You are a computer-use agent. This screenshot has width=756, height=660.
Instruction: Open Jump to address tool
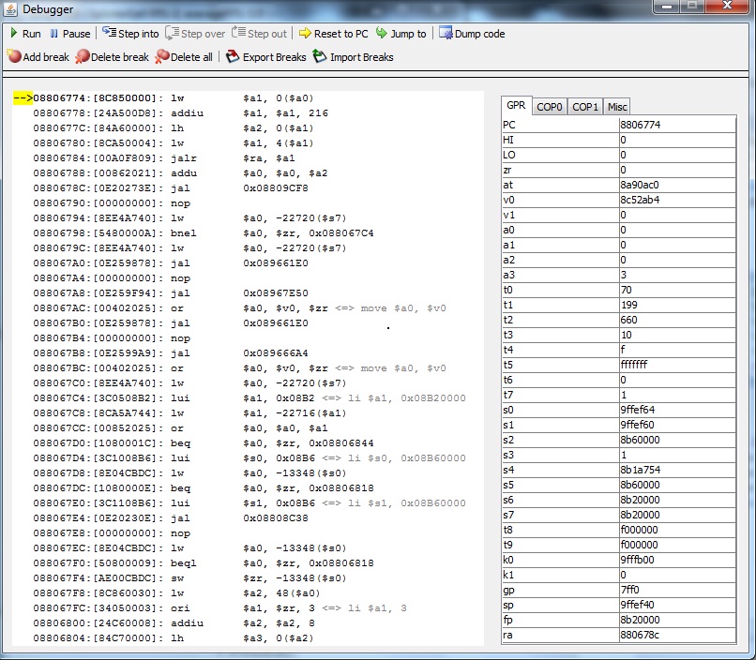[401, 34]
